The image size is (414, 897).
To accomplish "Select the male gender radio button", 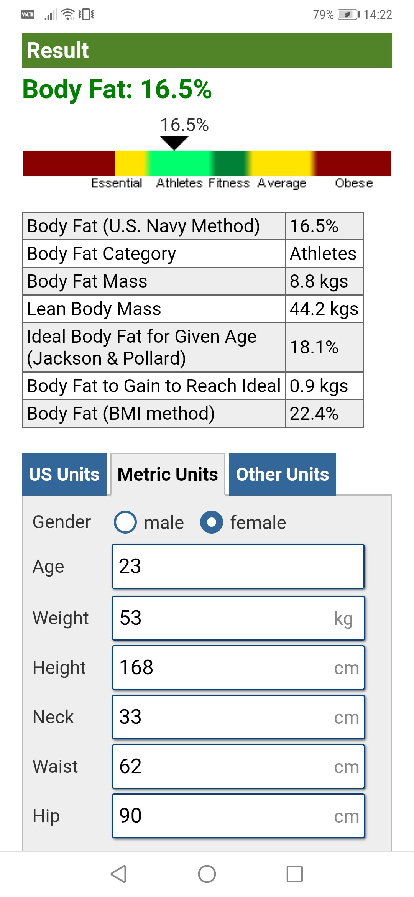I will pyautogui.click(x=125, y=522).
